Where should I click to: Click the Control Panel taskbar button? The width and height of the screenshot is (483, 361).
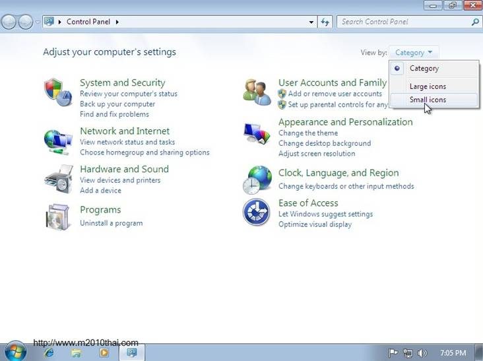click(x=132, y=352)
